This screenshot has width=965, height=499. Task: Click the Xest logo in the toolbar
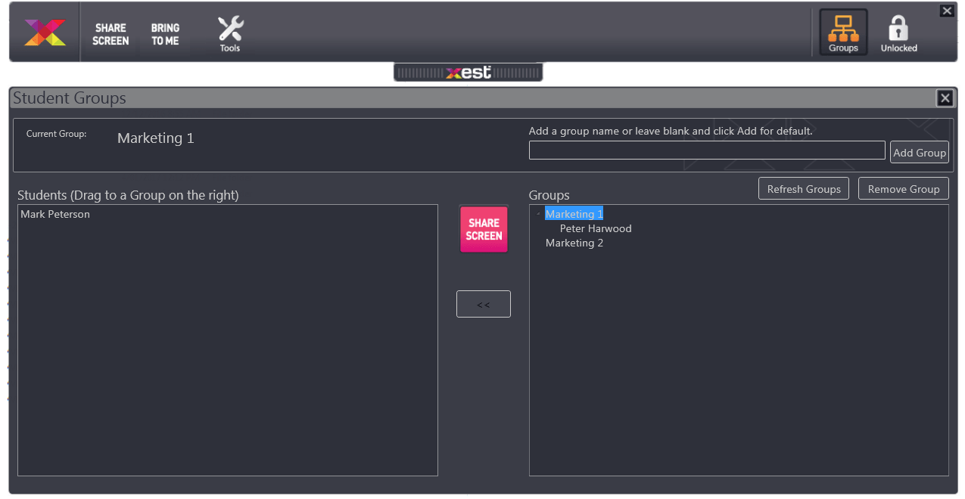[45, 33]
